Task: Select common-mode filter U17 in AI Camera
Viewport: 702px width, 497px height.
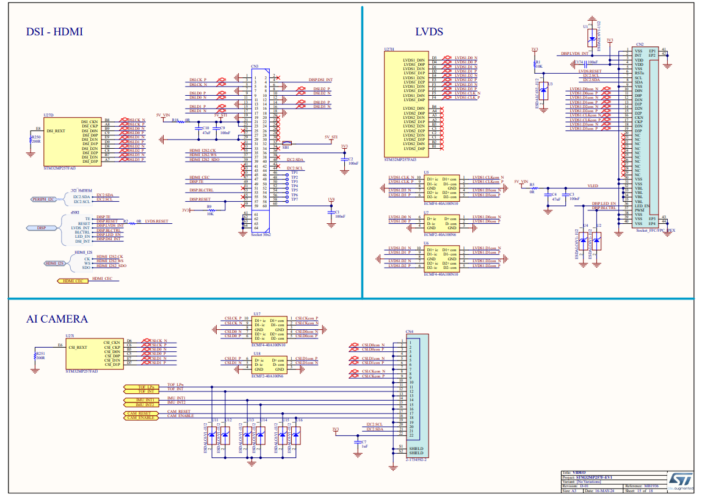Action: pos(269,330)
